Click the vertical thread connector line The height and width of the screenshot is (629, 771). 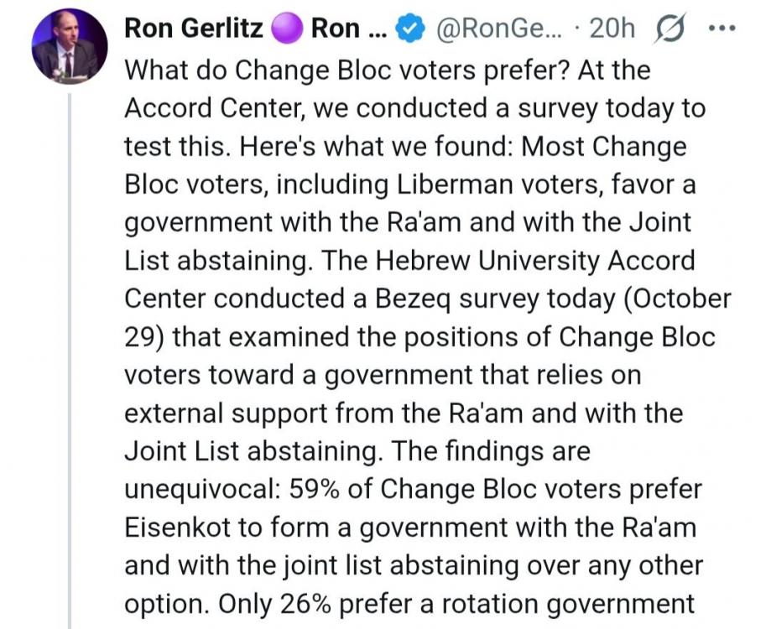(x=70, y=361)
